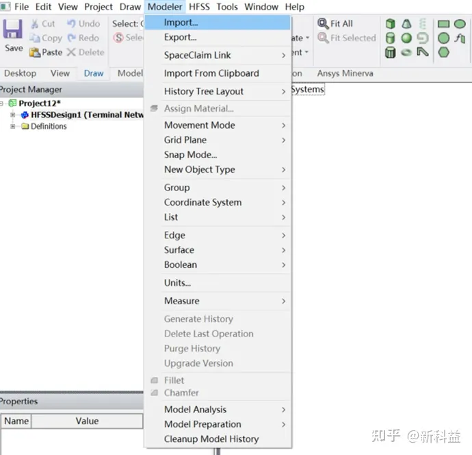Click the Undo arrow icon
This screenshot has width=472, height=455.
click(x=71, y=23)
